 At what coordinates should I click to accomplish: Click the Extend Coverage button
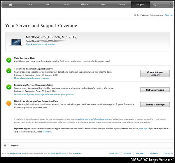click(155, 105)
